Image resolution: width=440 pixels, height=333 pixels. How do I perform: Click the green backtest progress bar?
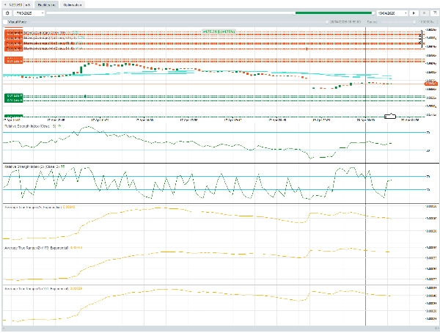pos(334,13)
